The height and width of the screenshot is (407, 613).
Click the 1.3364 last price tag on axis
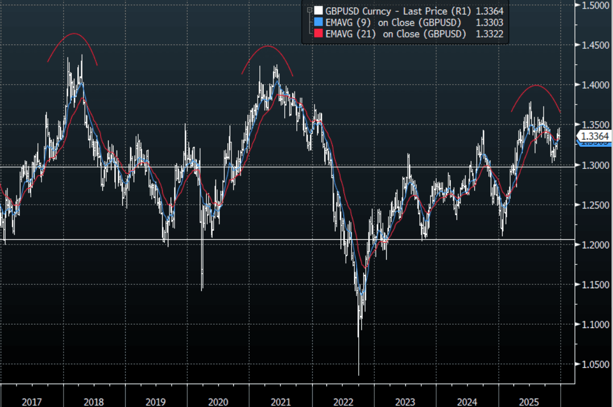click(x=595, y=136)
